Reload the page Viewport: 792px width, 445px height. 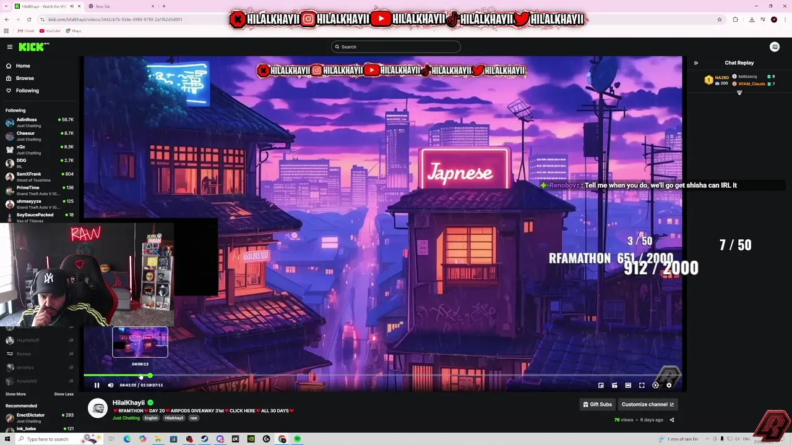29,19
